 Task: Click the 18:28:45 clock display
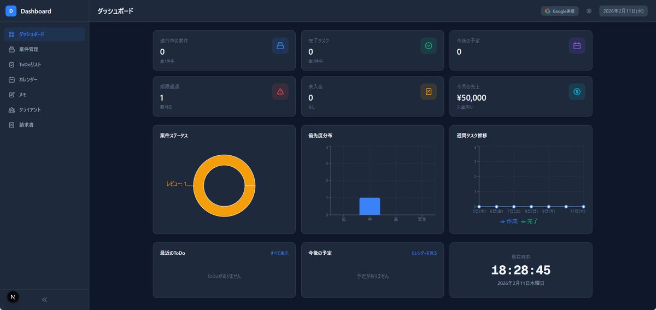521,270
